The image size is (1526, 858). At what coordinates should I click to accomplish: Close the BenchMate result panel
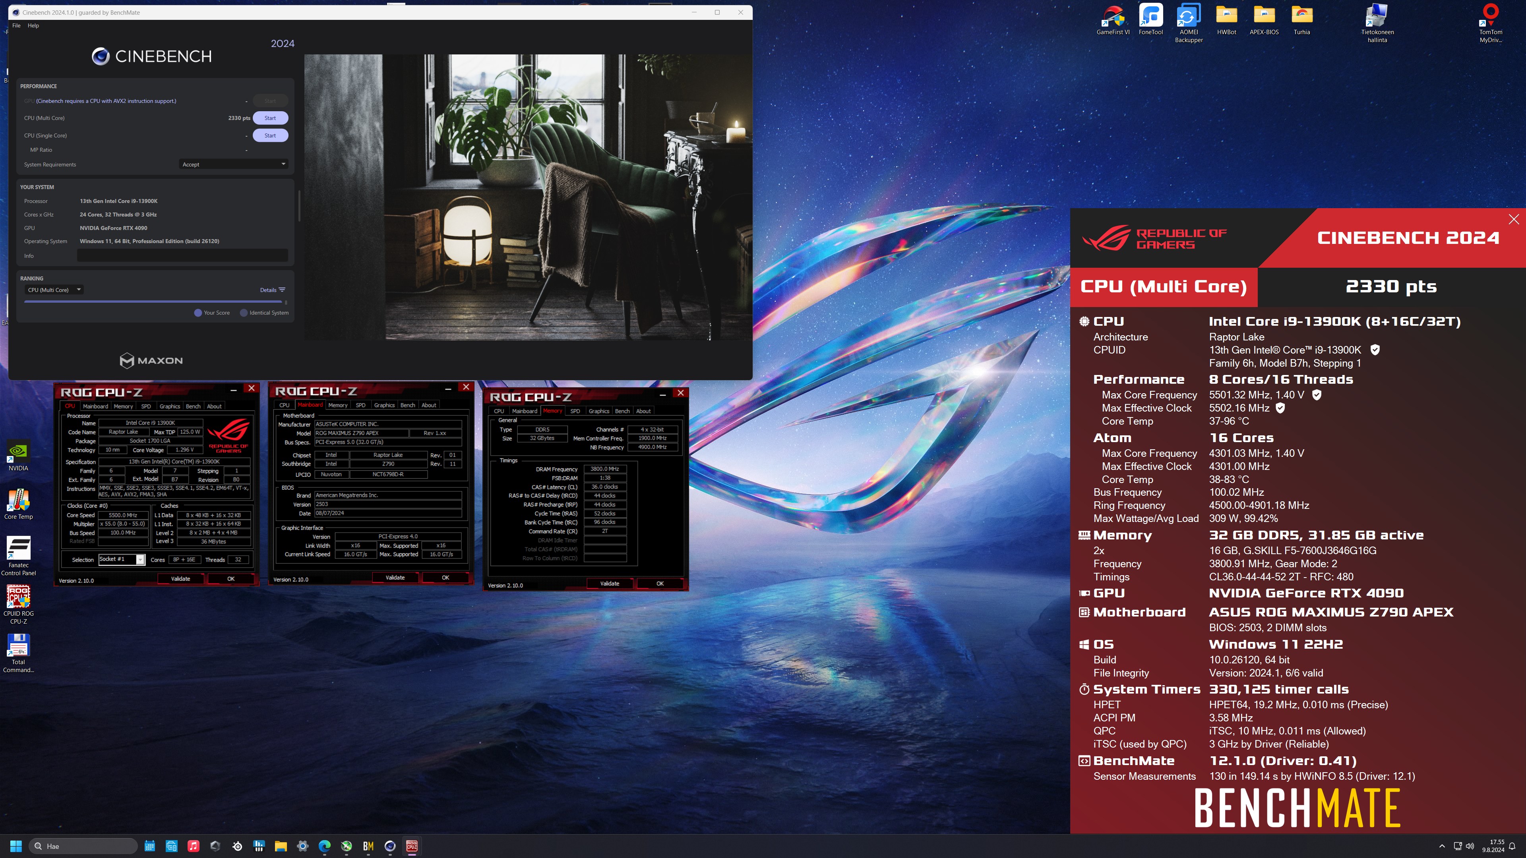point(1514,219)
